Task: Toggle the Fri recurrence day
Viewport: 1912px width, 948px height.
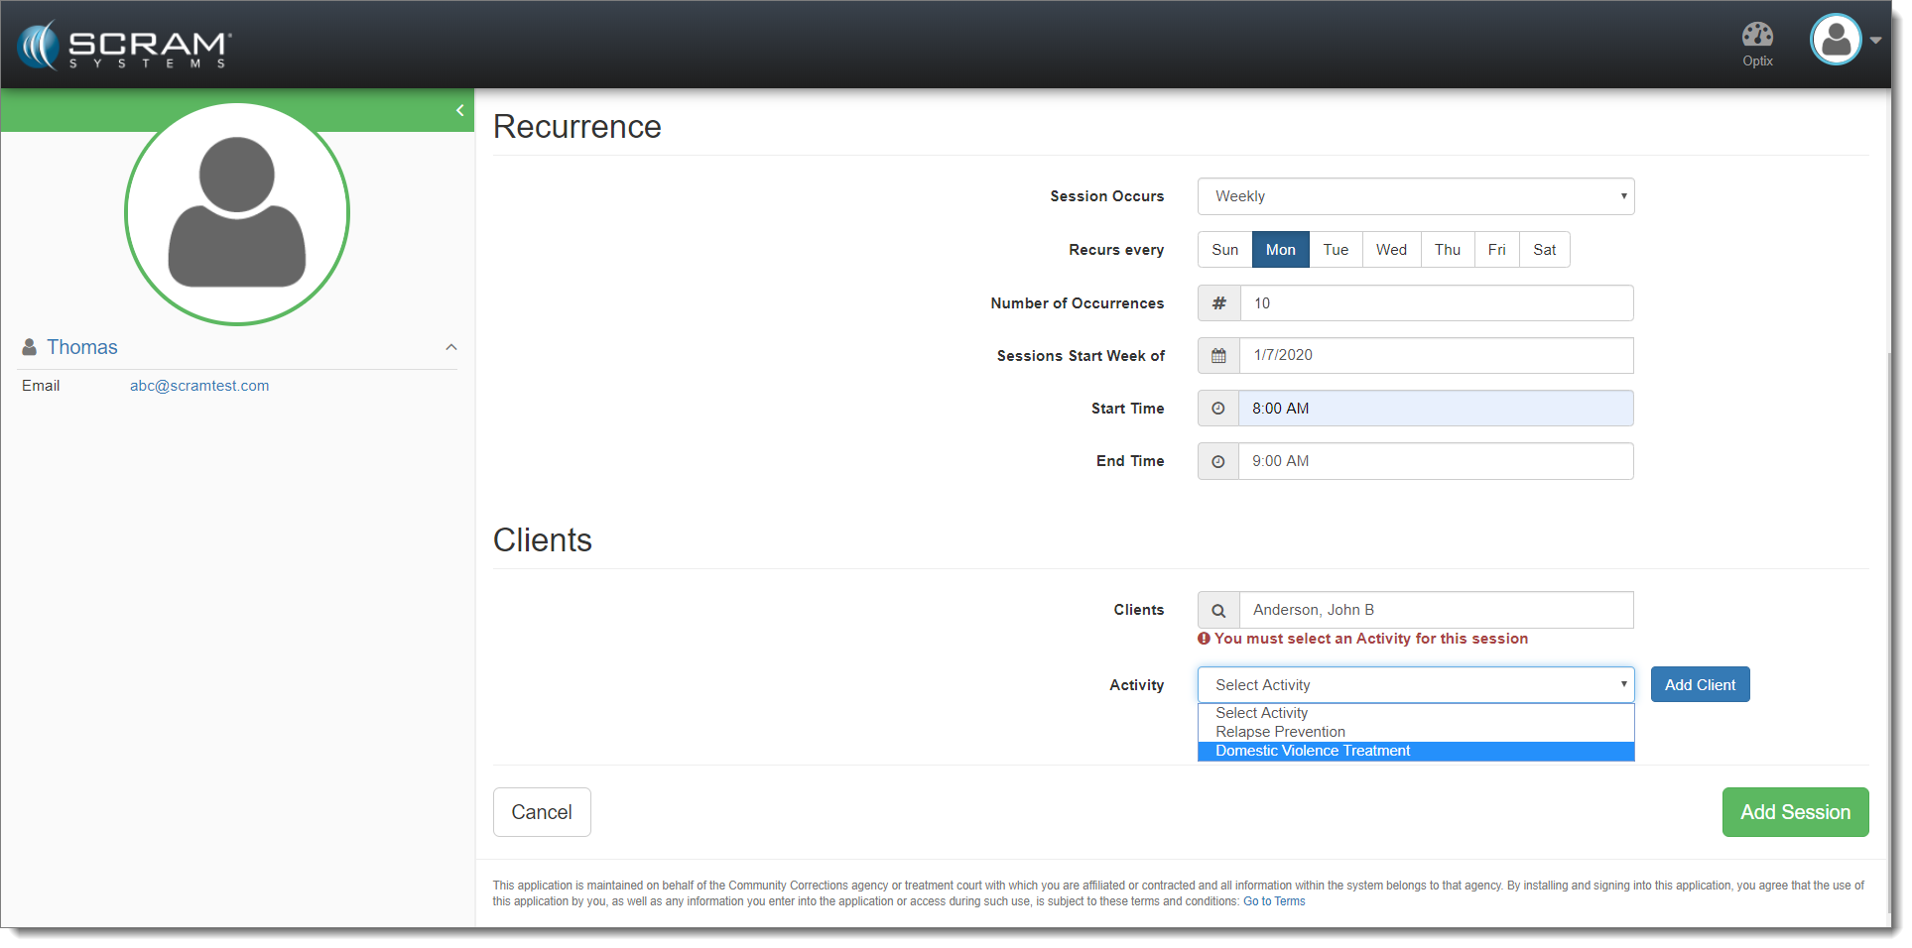Action: [1495, 250]
